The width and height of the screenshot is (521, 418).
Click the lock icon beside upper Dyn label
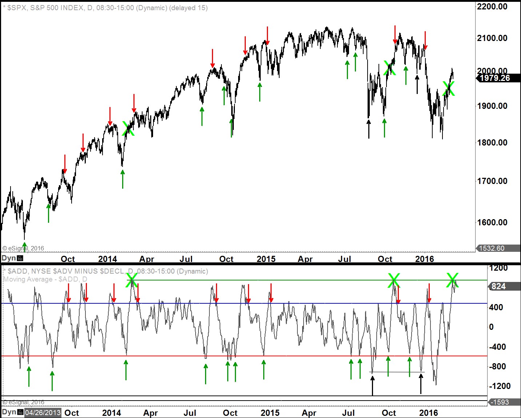pyautogui.click(x=20, y=258)
